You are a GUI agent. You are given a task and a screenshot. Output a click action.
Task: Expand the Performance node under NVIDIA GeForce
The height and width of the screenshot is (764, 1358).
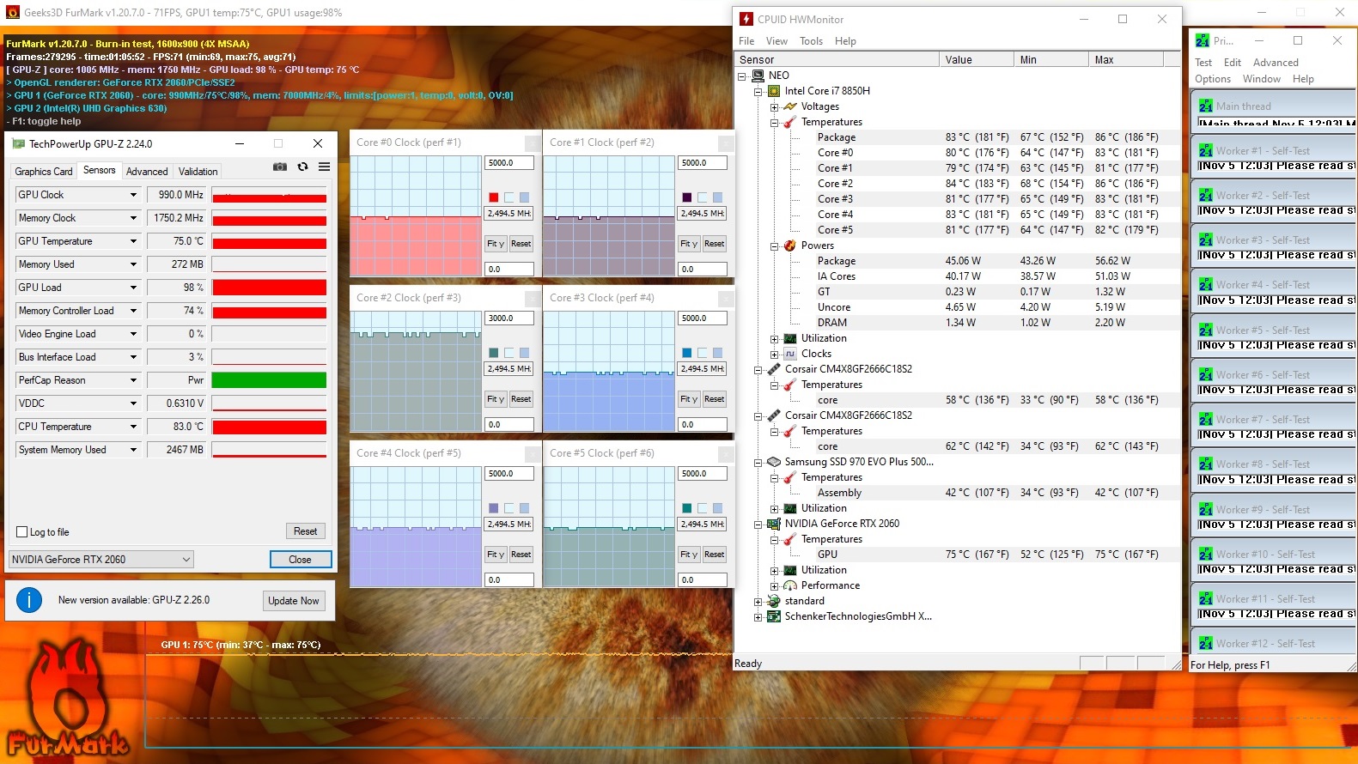tap(775, 586)
